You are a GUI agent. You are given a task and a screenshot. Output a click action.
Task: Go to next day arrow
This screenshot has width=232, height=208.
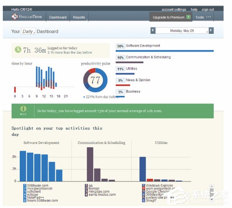click(211, 30)
